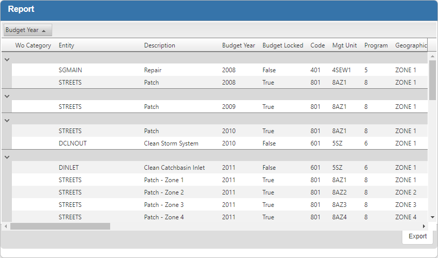The width and height of the screenshot is (438, 258).
Task: Select the Patch - Zone 1 row
Action: 220,180
